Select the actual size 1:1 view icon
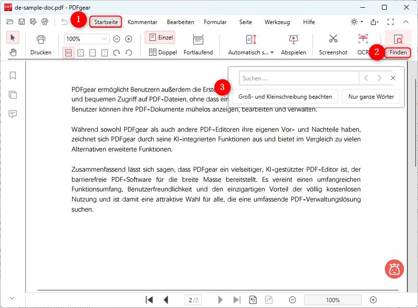Image resolution: width=418 pixels, height=308 pixels. [x=68, y=53]
